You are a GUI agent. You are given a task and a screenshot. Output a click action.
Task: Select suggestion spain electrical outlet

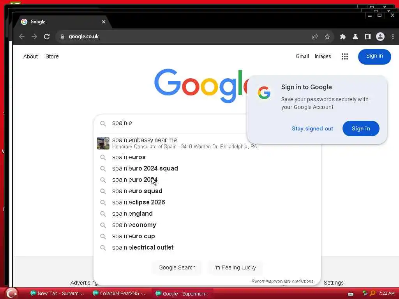[x=207, y=248]
